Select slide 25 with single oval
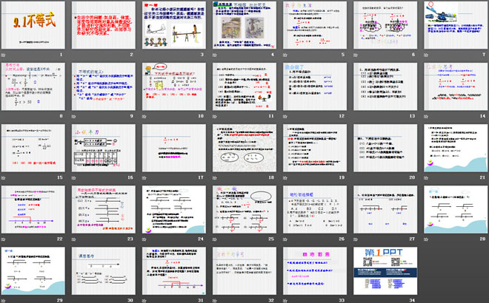This screenshot has width=489, height=303. point(245,210)
